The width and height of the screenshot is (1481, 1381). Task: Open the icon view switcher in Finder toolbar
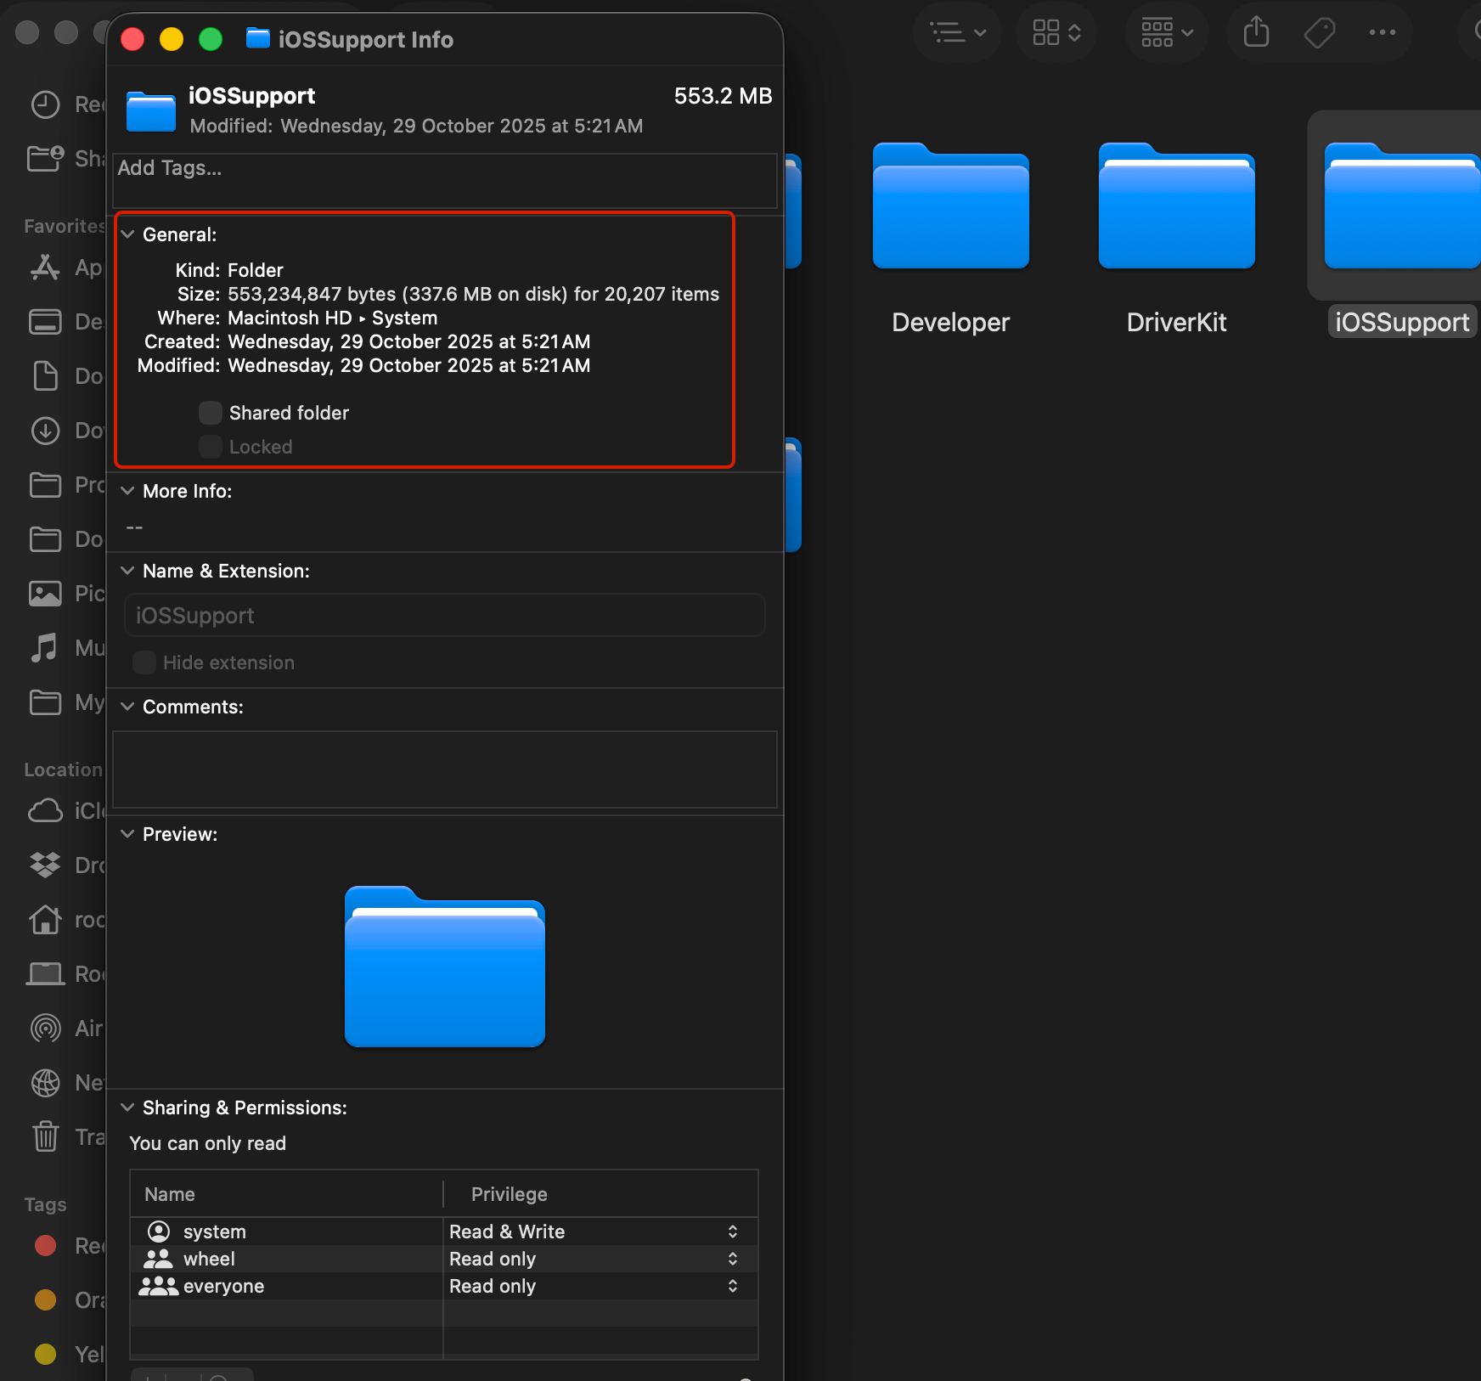1056,33
